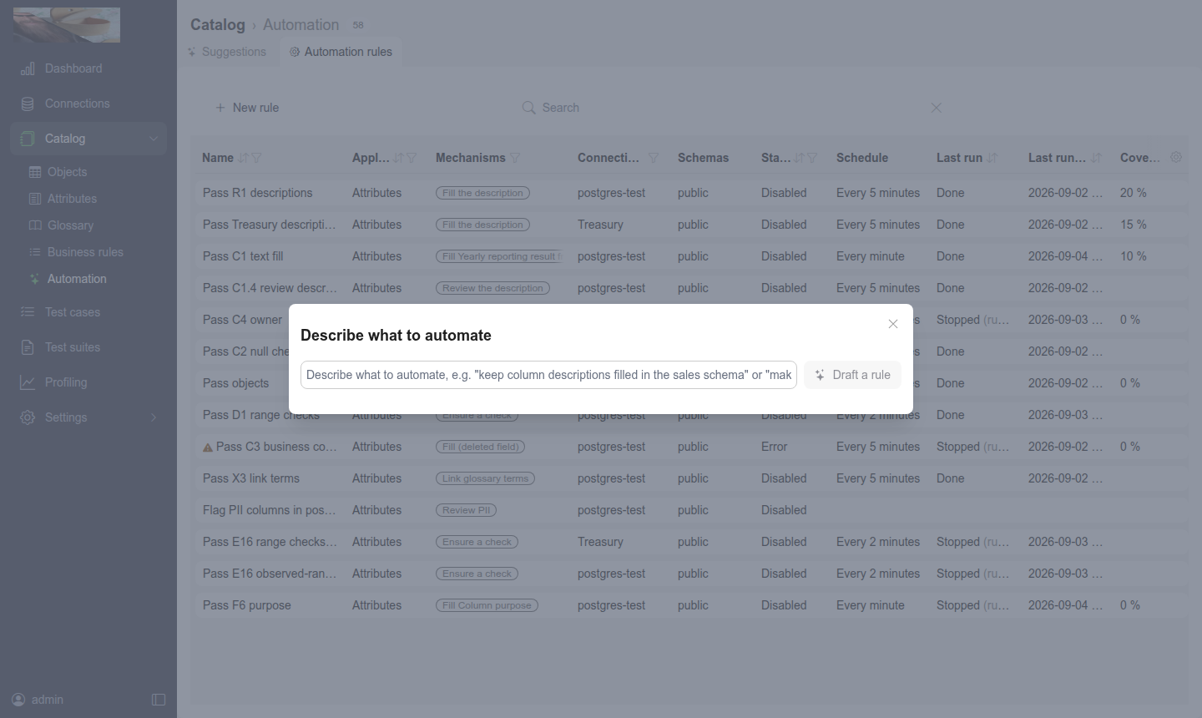Open Glossary book icon in sidebar
Viewport: 1202px width, 718px height.
[x=35, y=225]
